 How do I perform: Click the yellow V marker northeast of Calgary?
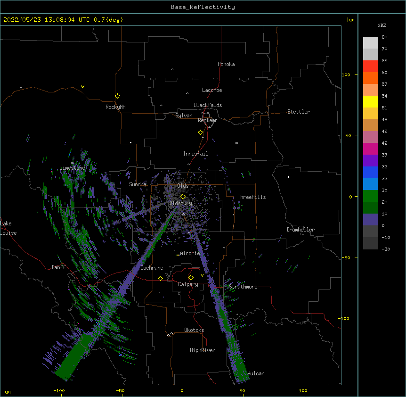[x=202, y=275]
